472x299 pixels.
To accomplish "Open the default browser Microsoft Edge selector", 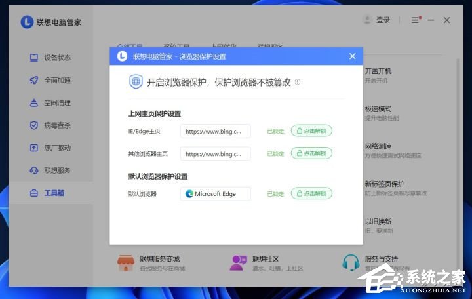I will click(216, 194).
